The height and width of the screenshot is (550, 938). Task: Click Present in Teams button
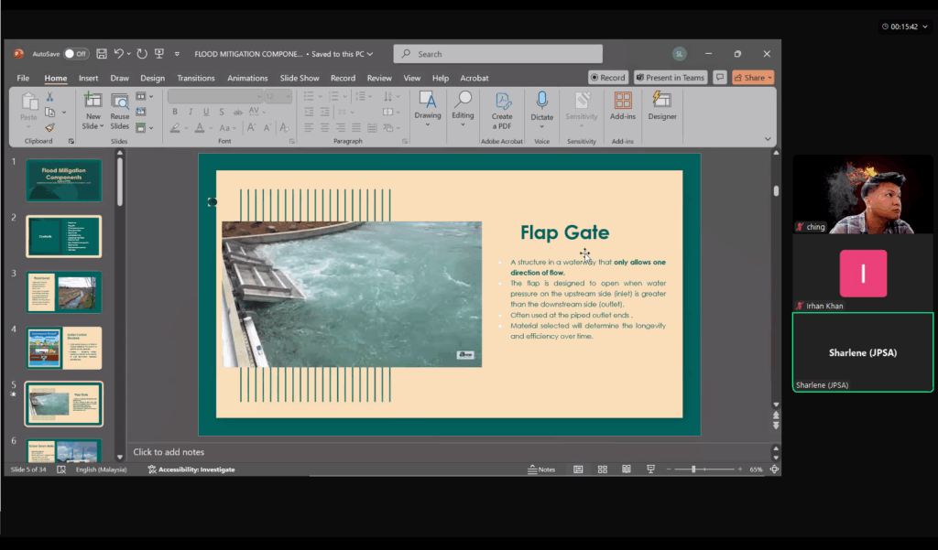coord(670,78)
